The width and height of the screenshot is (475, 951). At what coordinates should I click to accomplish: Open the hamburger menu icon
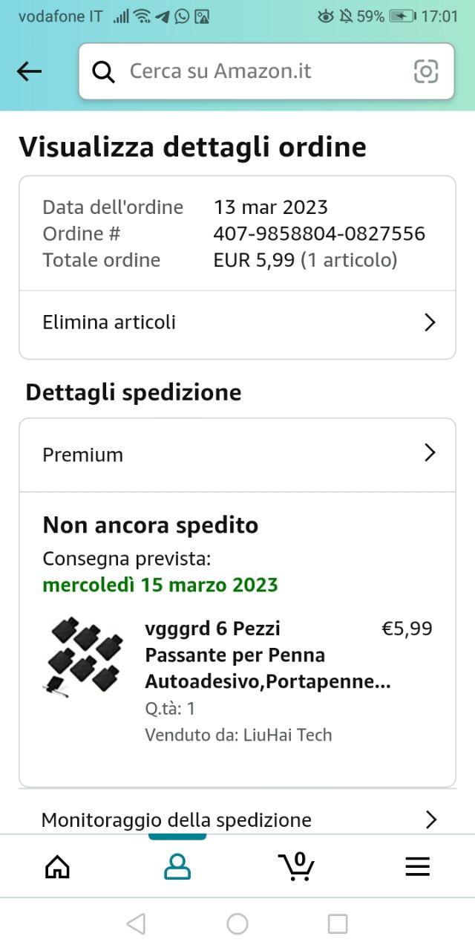click(417, 866)
